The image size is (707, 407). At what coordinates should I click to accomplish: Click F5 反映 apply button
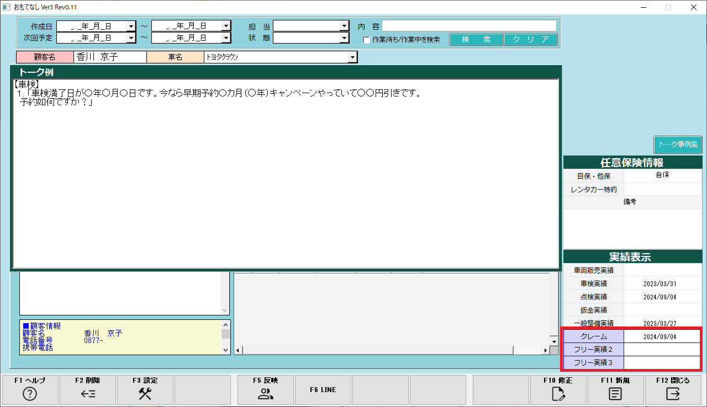265,390
